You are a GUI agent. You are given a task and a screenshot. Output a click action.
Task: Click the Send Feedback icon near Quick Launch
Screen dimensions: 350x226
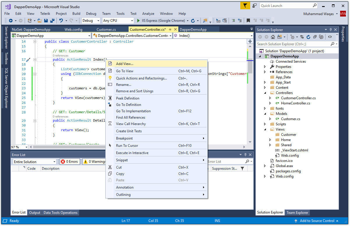click(255, 6)
